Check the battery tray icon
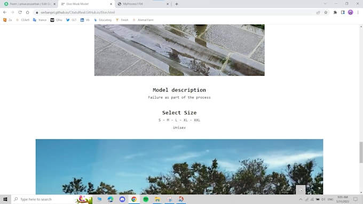 [318, 199]
